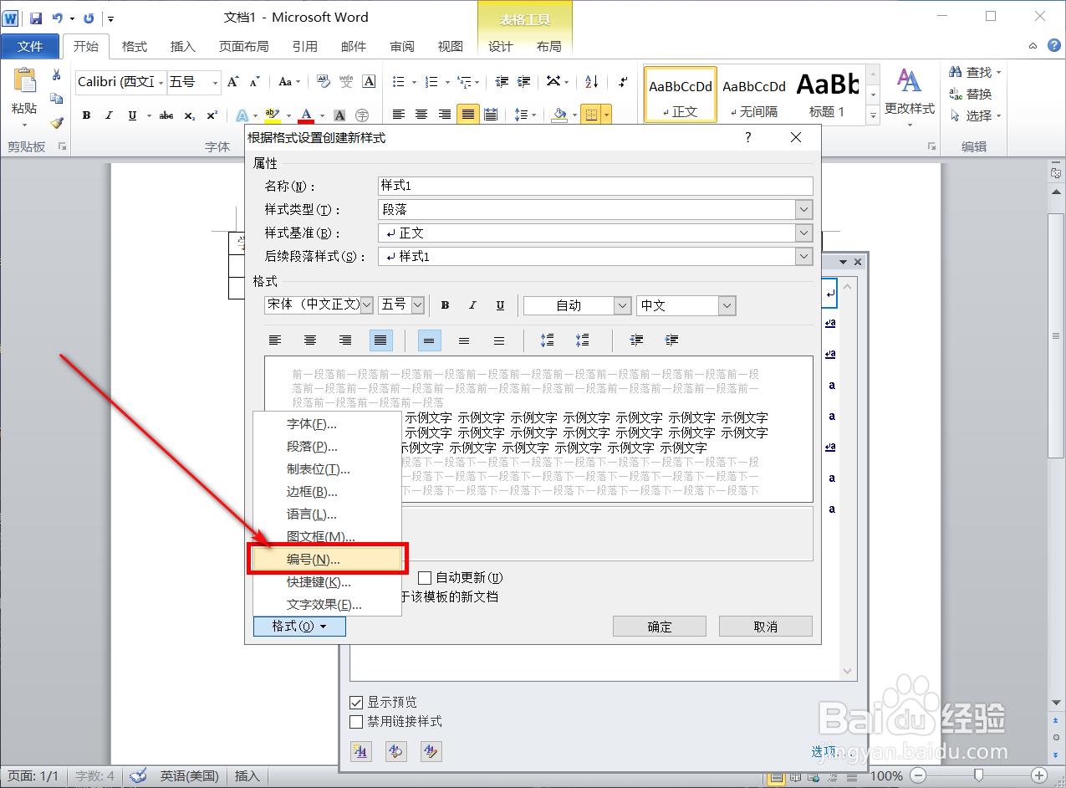Screen dimensions: 1066x788
Task: Open the 中文 language dropdown
Action: coord(727,306)
